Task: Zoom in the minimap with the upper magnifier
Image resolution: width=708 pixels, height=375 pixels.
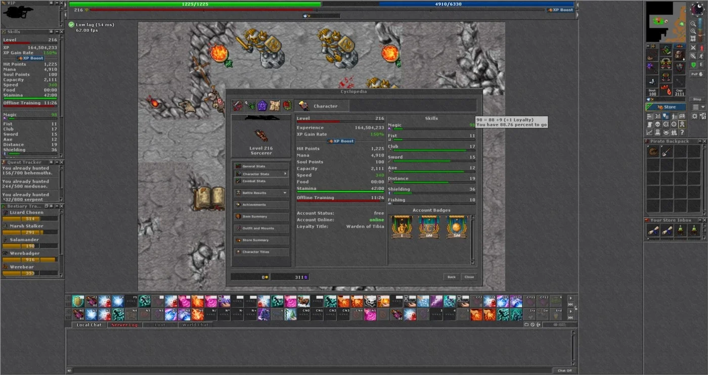Action: tap(693, 23)
